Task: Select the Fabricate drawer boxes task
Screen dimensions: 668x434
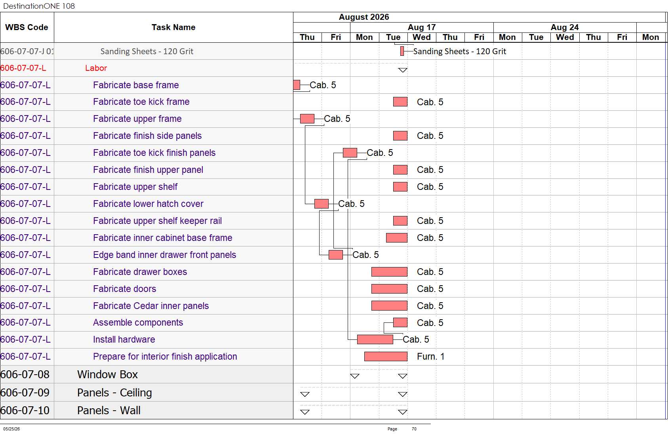Action: 140,272
